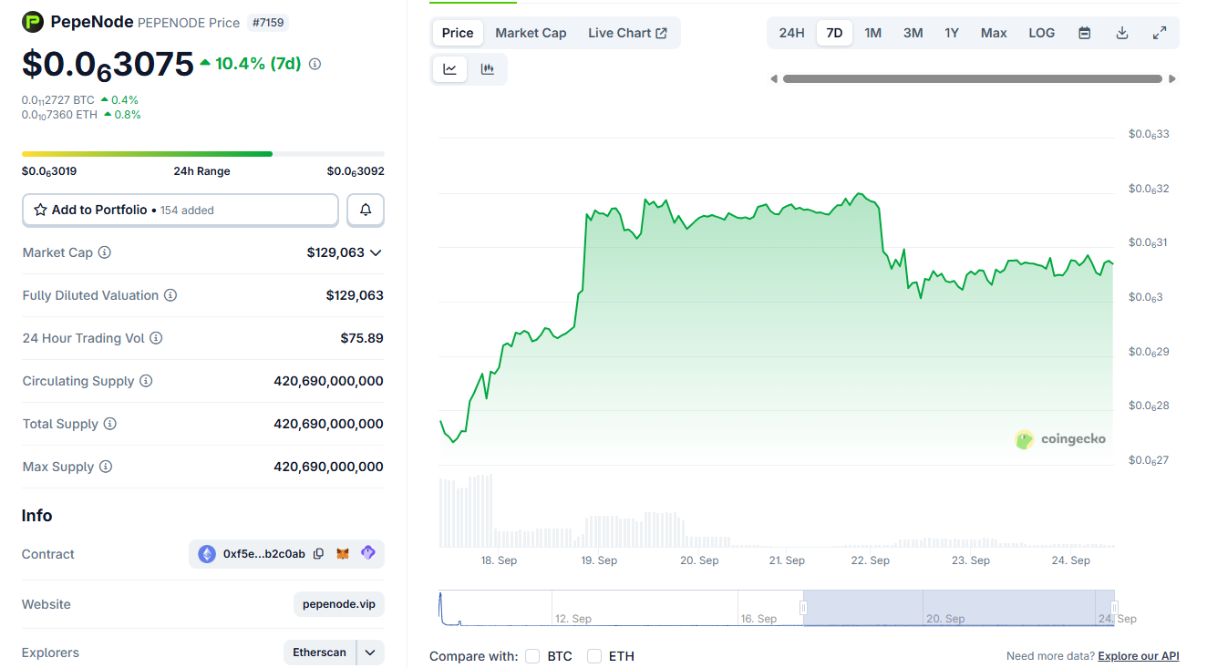Click left handle of chart navigator
This screenshot has height=668, width=1207.
point(804,608)
